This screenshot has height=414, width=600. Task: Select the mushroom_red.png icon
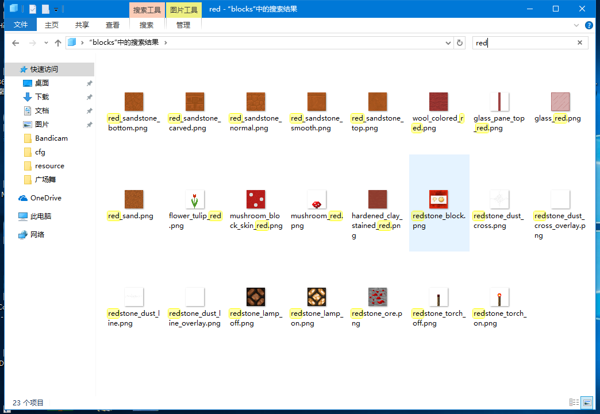[x=317, y=199]
